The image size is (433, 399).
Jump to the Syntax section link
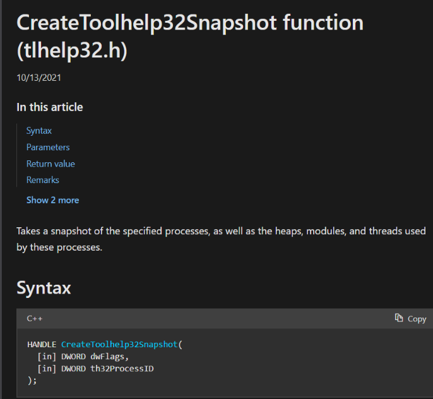point(39,131)
